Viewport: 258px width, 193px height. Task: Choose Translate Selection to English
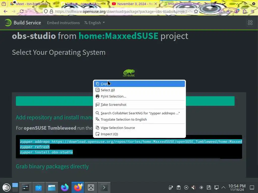tap(139, 119)
